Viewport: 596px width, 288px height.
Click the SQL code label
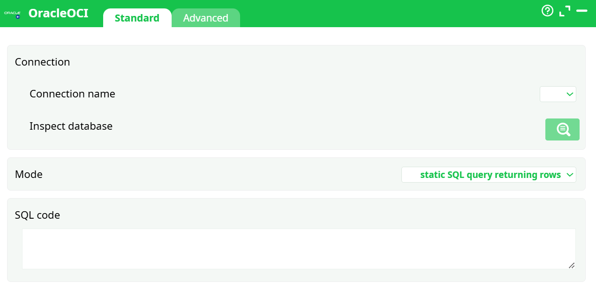[x=38, y=215]
